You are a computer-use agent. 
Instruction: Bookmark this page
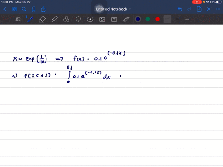[33, 9]
